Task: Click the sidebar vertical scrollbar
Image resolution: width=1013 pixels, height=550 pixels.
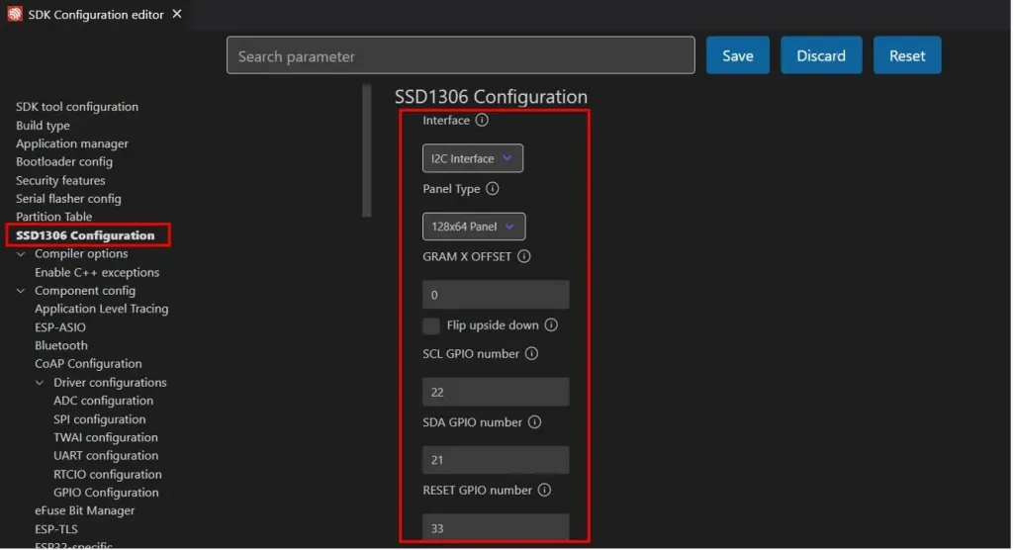Action: (367, 150)
